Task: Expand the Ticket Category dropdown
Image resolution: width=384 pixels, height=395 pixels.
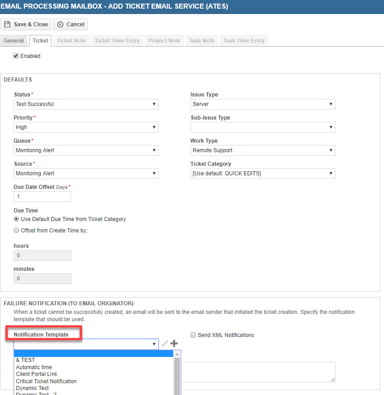Action: pyautogui.click(x=262, y=173)
